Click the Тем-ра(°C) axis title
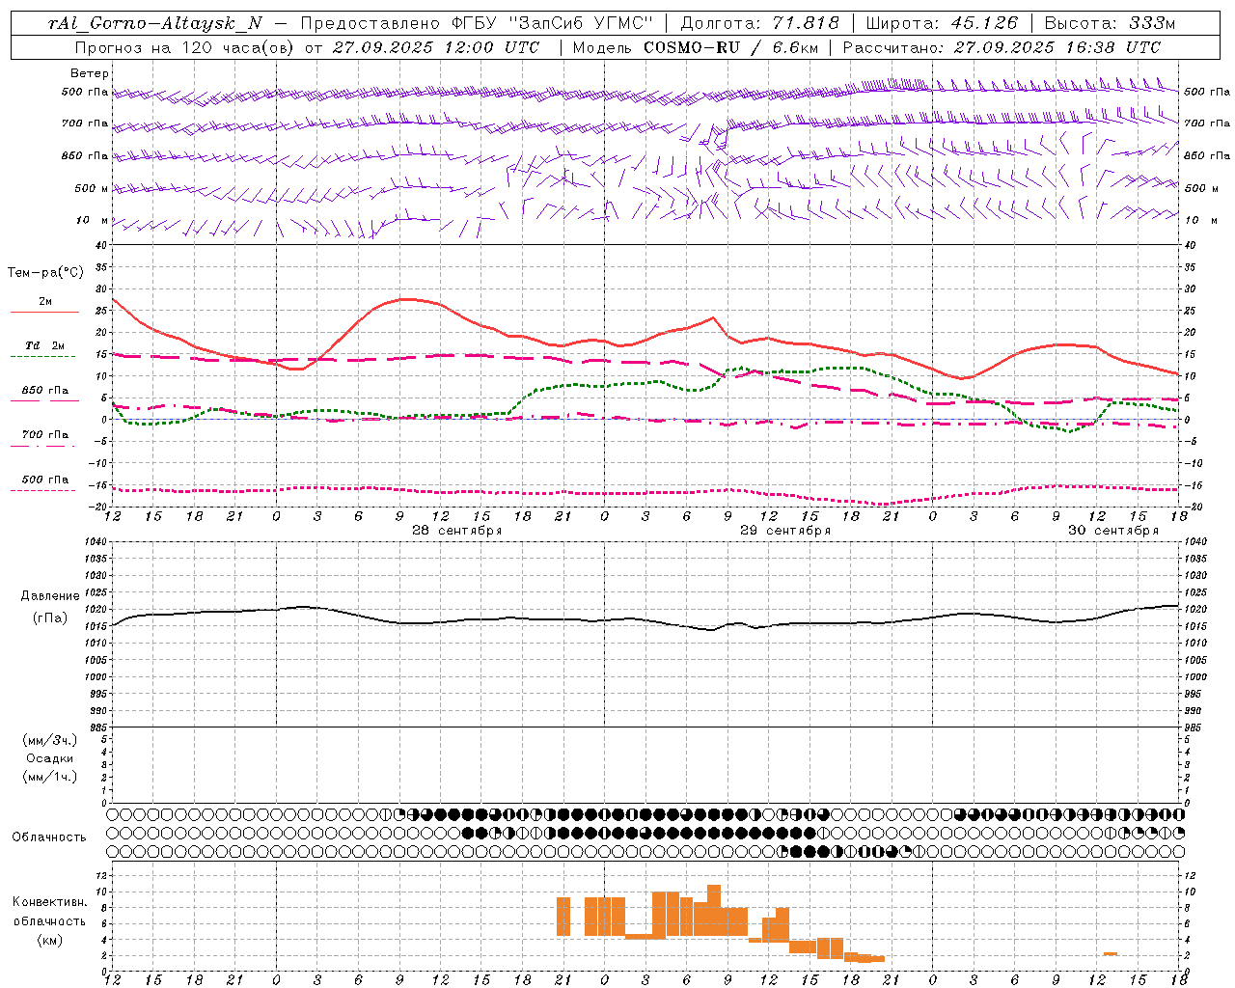The width and height of the screenshot is (1235, 988). pyautogui.click(x=45, y=273)
